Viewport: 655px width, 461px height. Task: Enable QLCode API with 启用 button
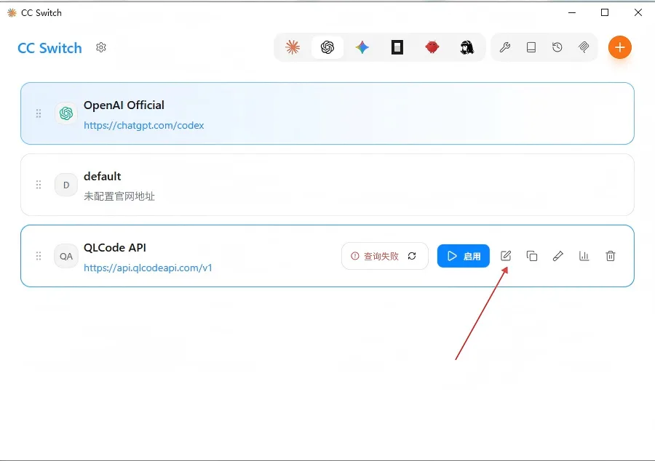464,256
